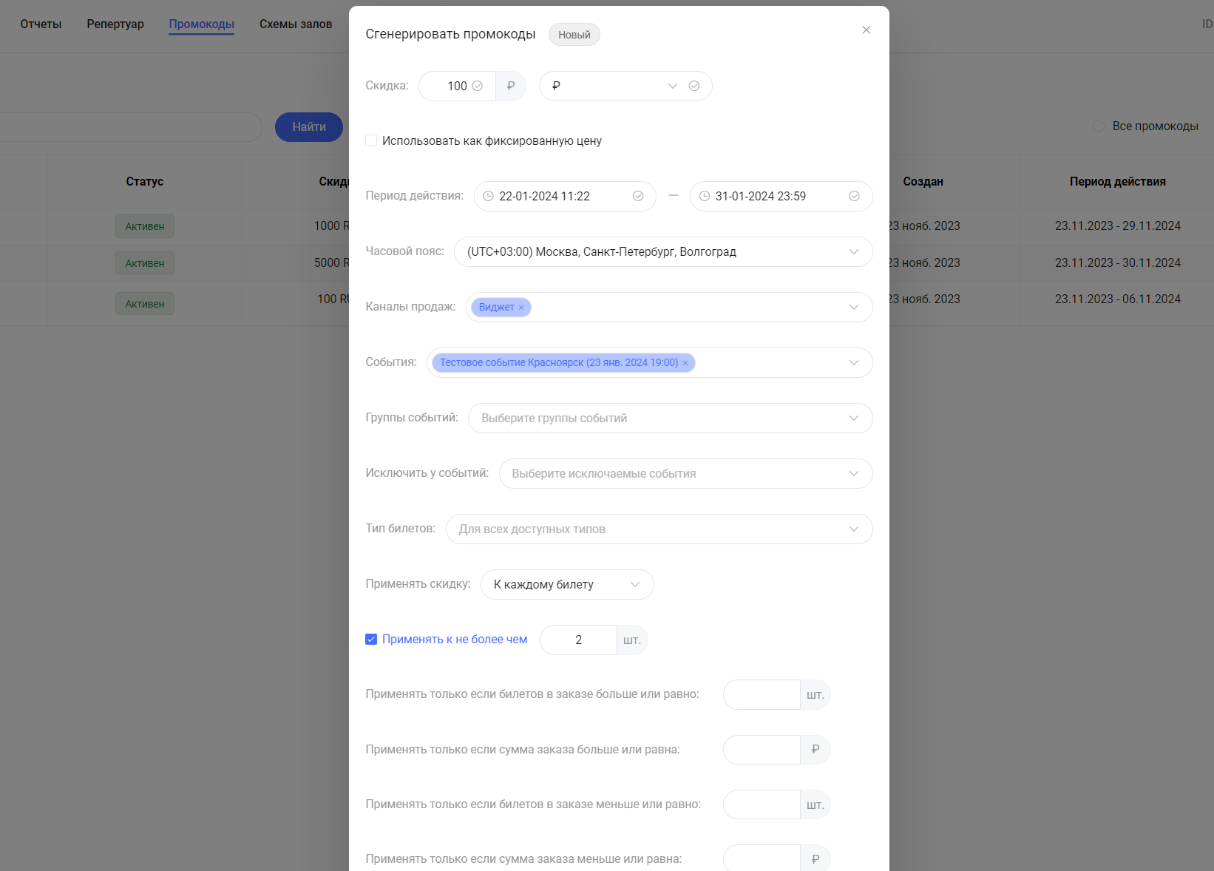This screenshot has height=871, width=1214.
Task: Click the Найти search button
Action: 309,127
